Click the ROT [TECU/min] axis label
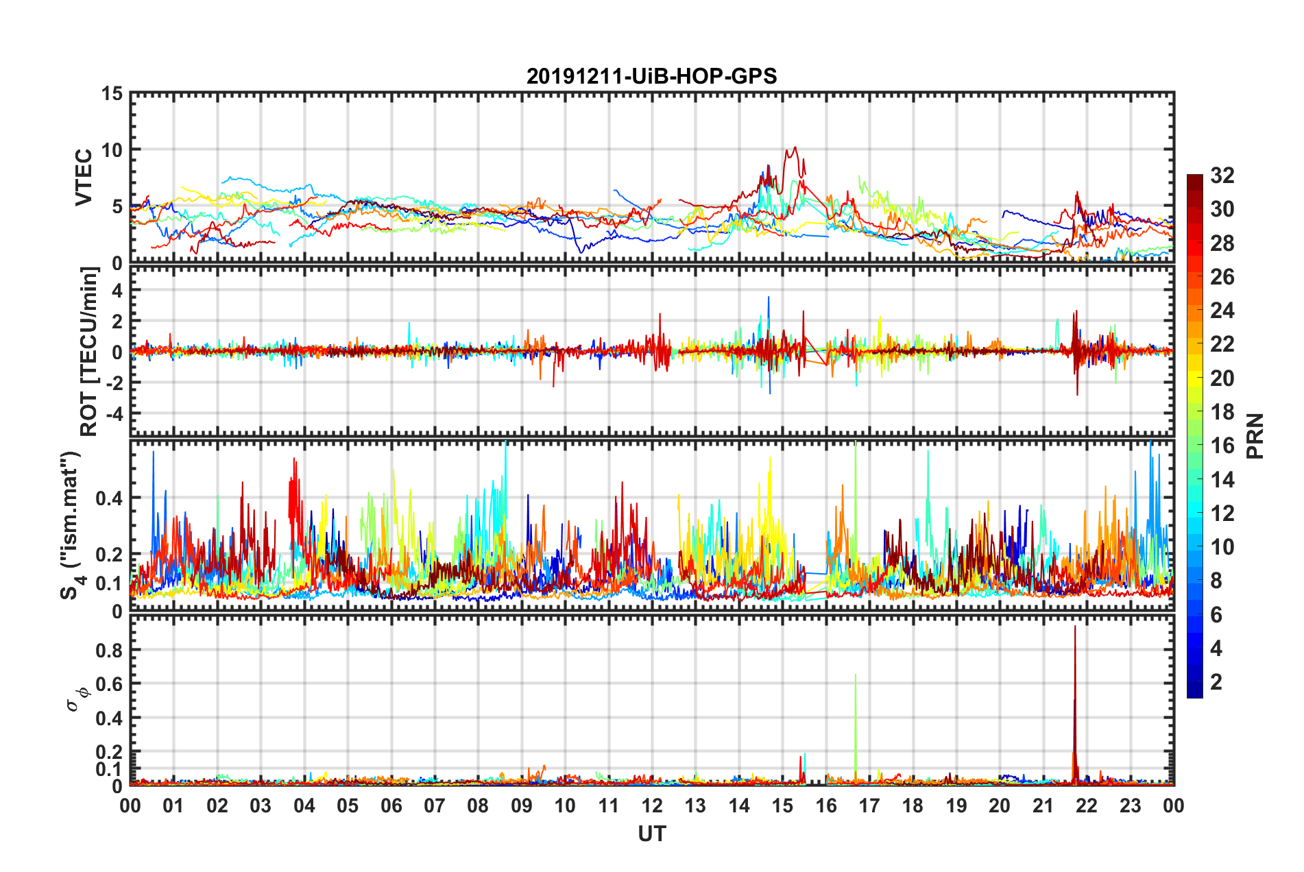 point(89,352)
